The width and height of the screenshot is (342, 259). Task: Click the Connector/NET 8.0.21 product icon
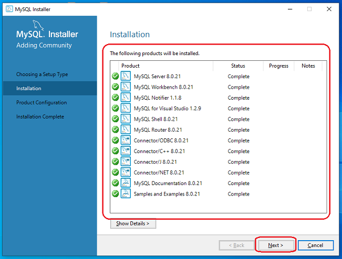click(x=126, y=172)
